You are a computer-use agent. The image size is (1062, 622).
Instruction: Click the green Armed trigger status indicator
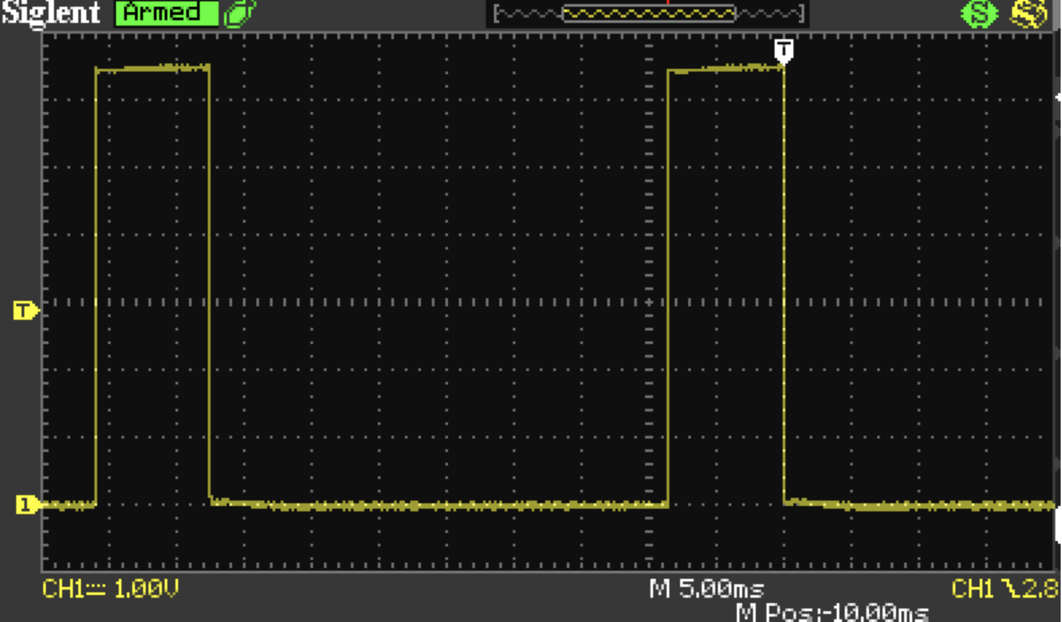167,13
